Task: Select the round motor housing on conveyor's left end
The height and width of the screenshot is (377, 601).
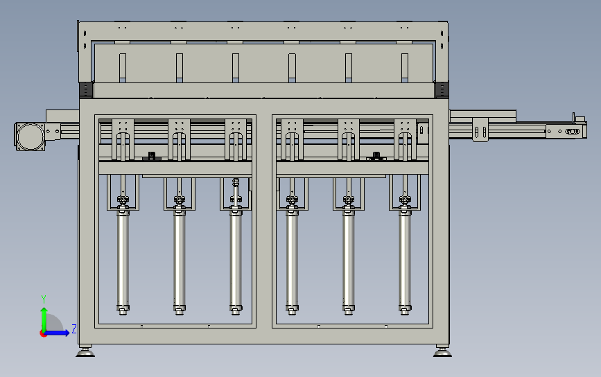Action: point(31,137)
